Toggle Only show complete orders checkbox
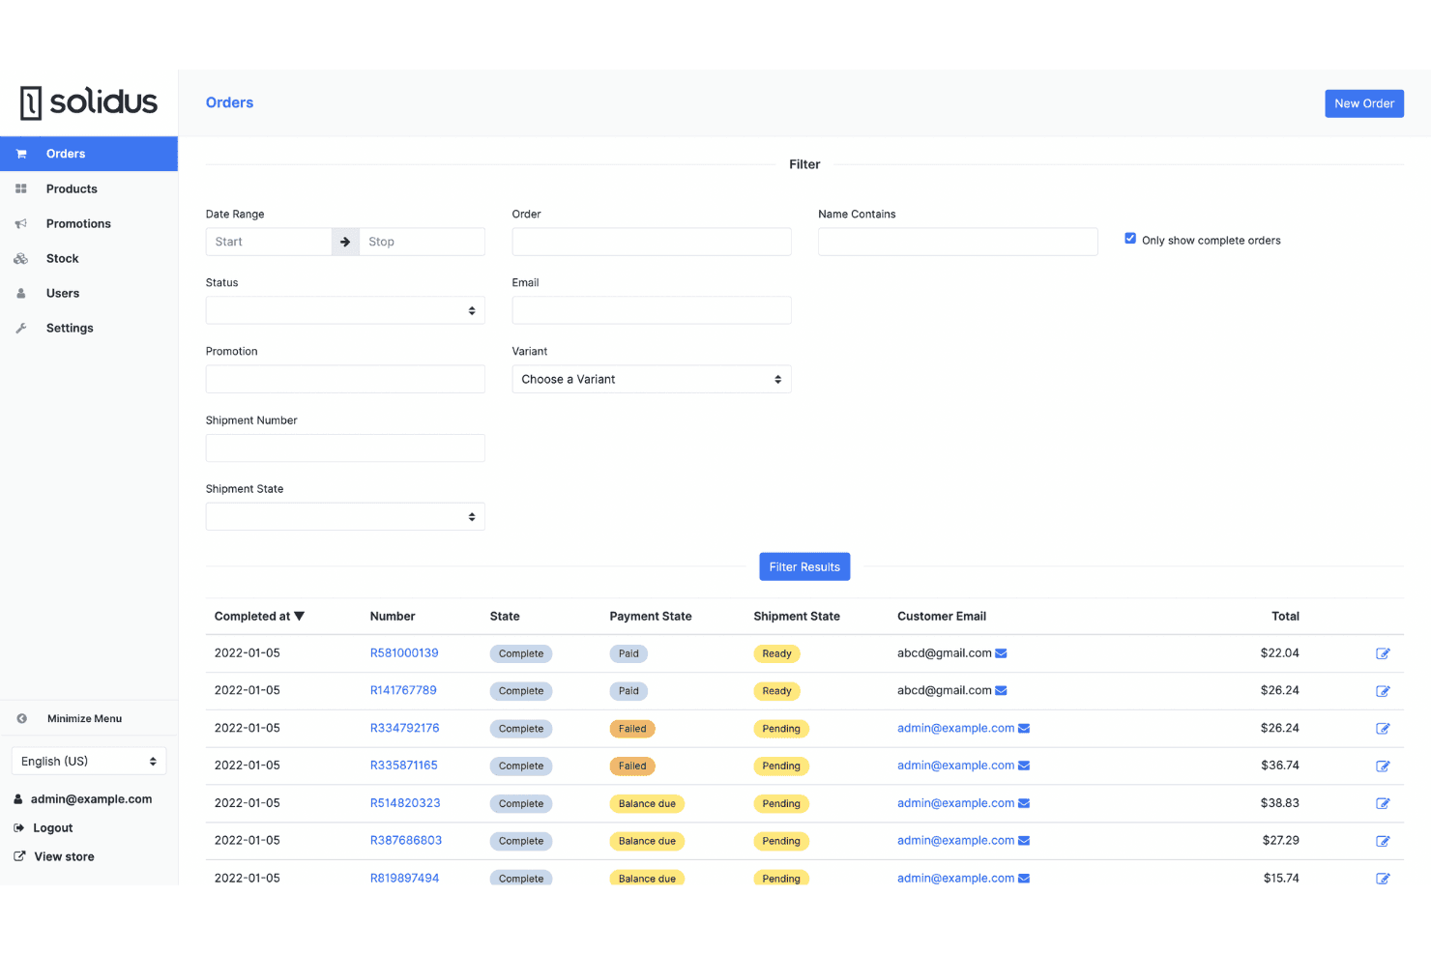1431x954 pixels. 1130,239
